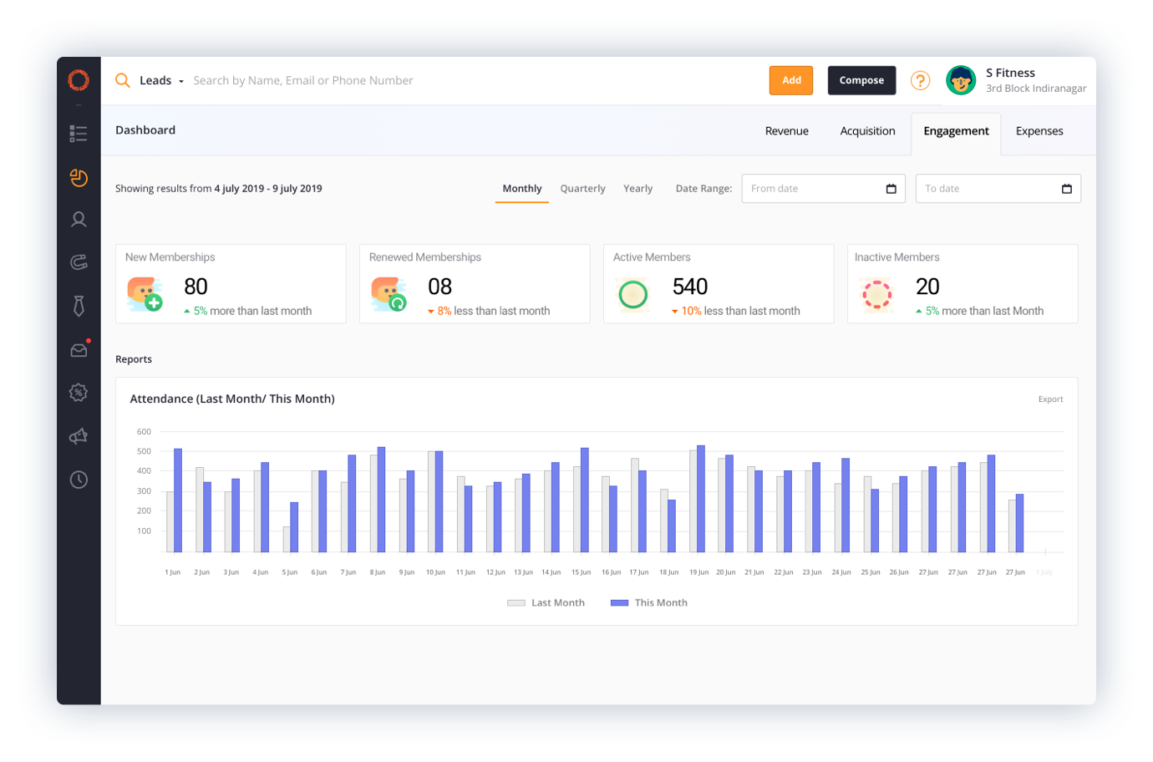This screenshot has width=1153, height=762.
Task: Open the From date calendar picker
Action: tap(891, 189)
